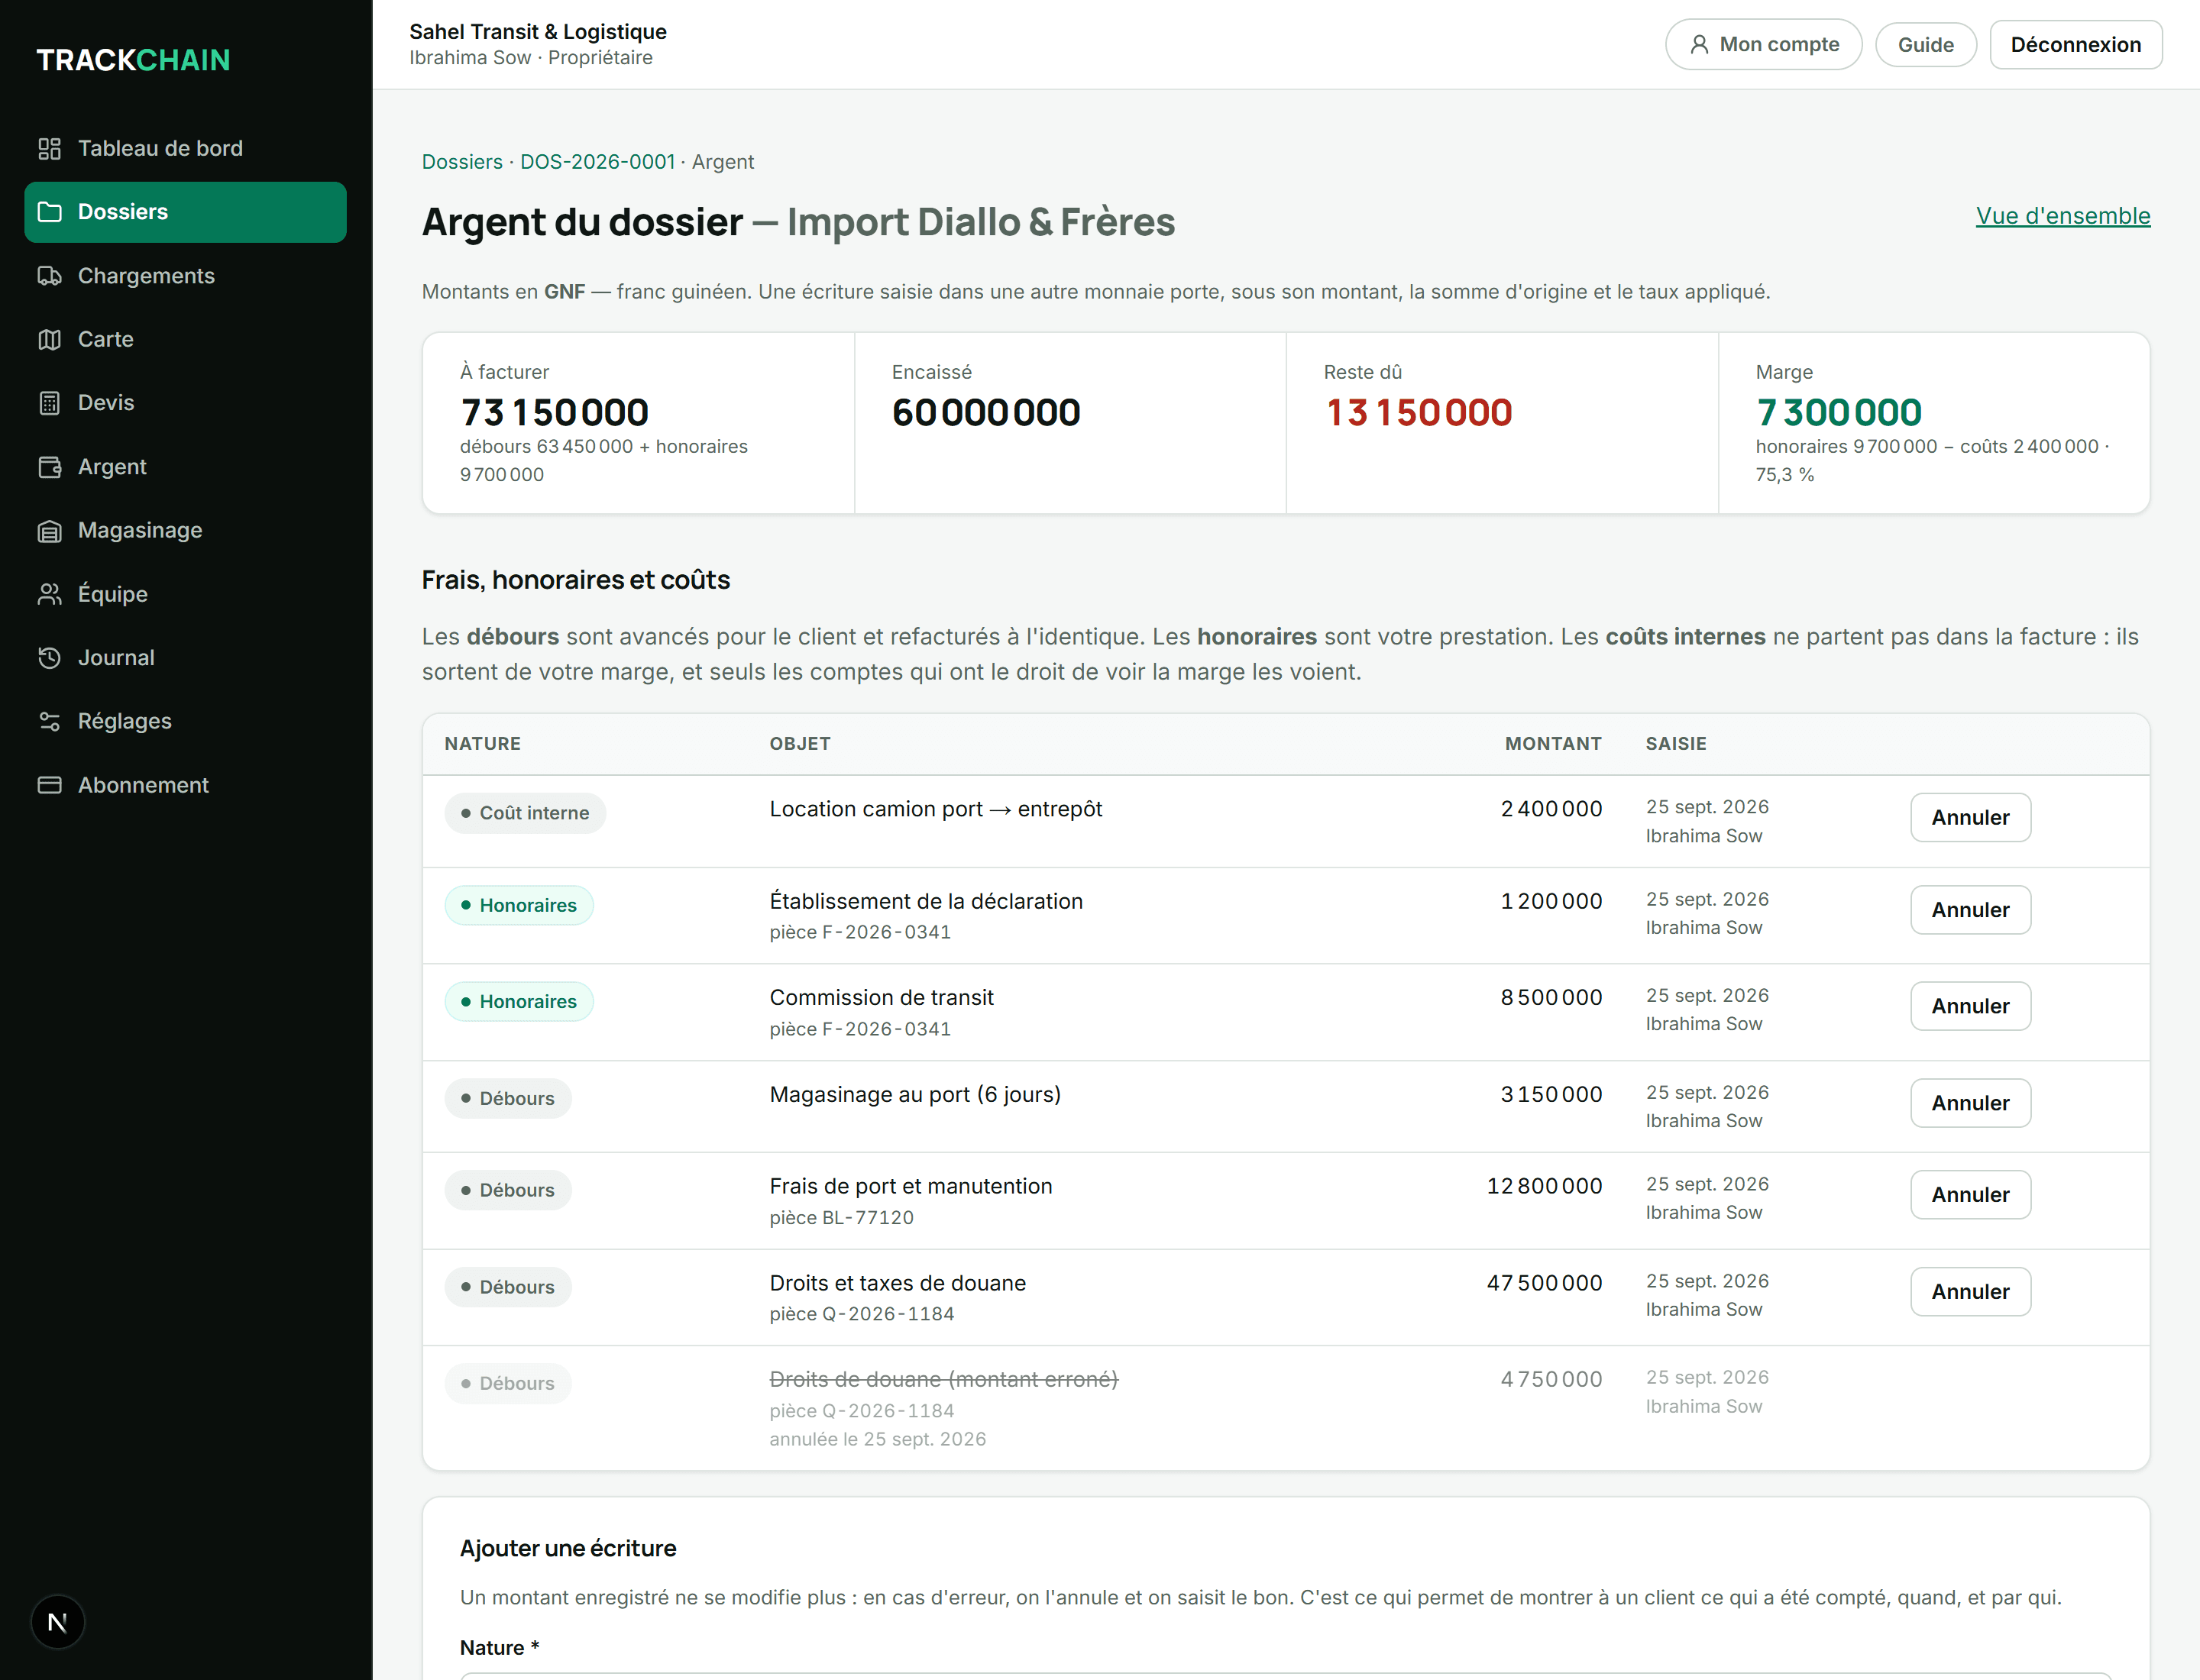Click the user icon in Mon compte
This screenshot has height=1680, width=2200.
pyautogui.click(x=1699, y=45)
